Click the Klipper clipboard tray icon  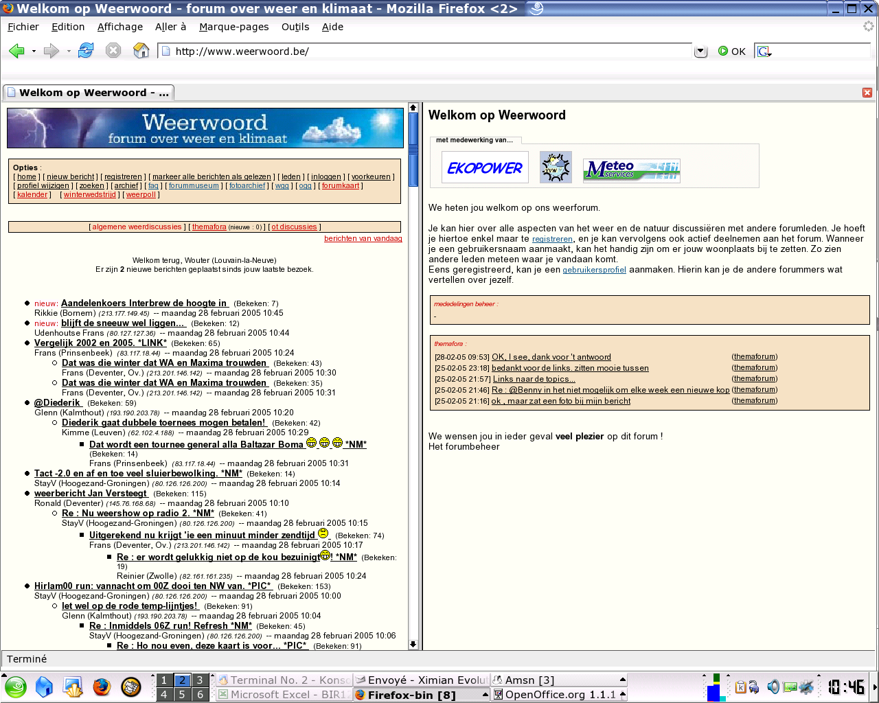click(741, 687)
